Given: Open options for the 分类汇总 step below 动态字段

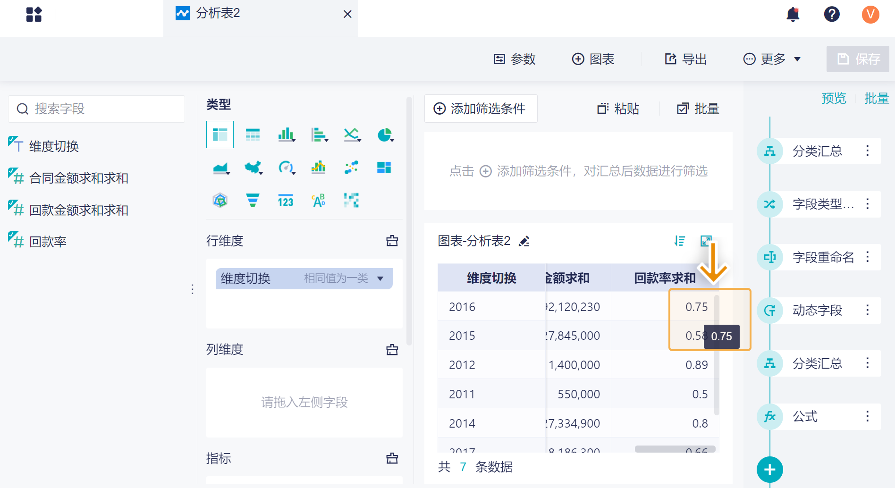Looking at the screenshot, I should point(868,363).
